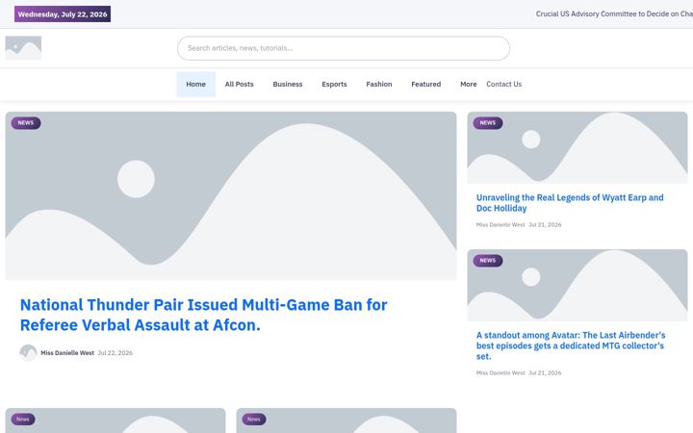Image resolution: width=693 pixels, height=433 pixels.
Task: Click News badge on the bottom-left card
Action: tap(23, 419)
